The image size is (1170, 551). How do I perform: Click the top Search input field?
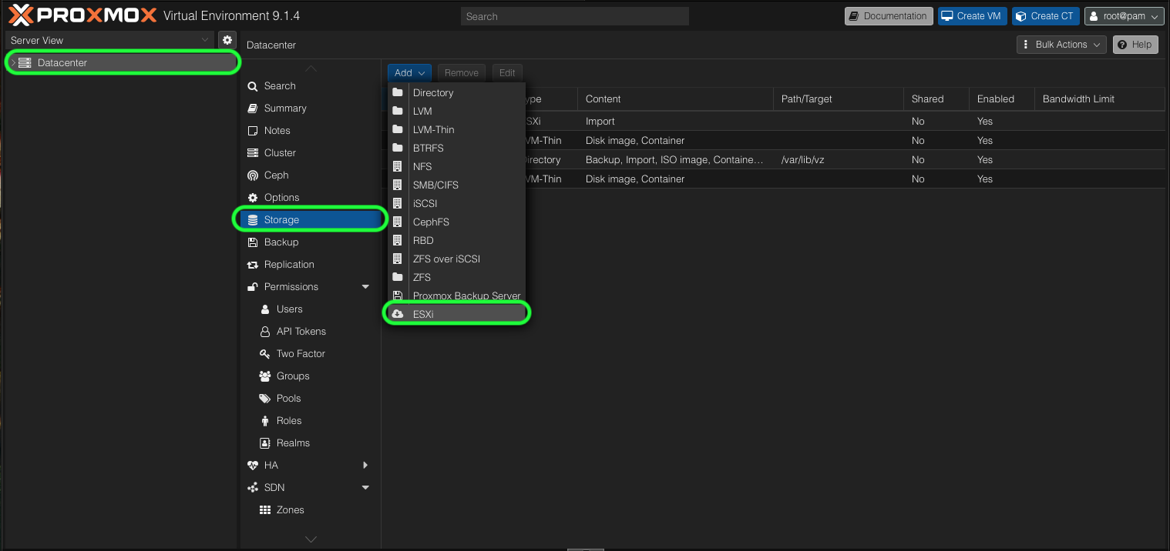574,16
